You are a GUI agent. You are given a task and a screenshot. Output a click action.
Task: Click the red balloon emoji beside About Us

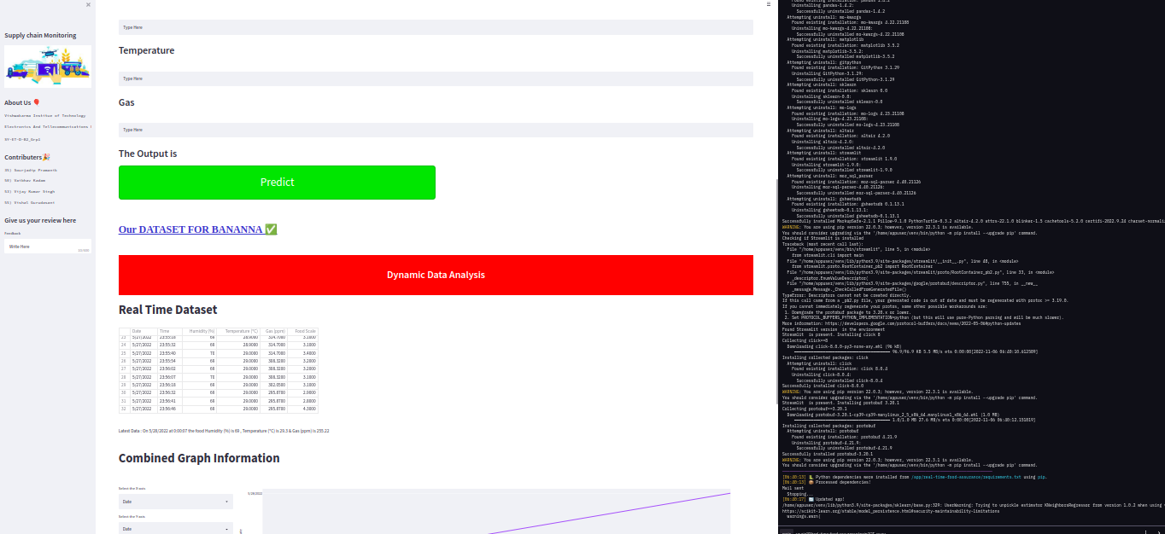(38, 102)
